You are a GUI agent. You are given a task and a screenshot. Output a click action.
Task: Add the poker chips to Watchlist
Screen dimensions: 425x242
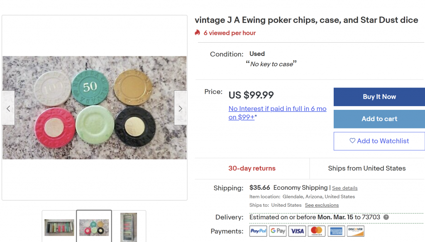click(x=379, y=141)
